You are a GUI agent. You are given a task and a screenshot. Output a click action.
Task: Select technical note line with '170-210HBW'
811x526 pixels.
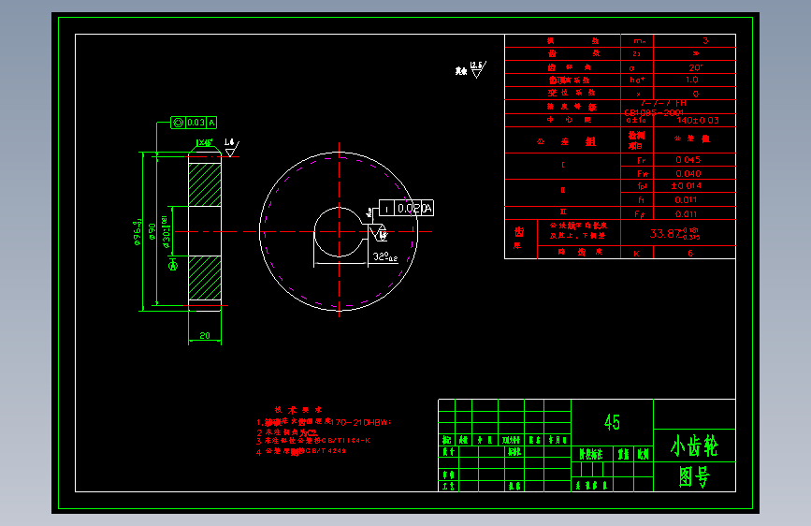coord(324,422)
